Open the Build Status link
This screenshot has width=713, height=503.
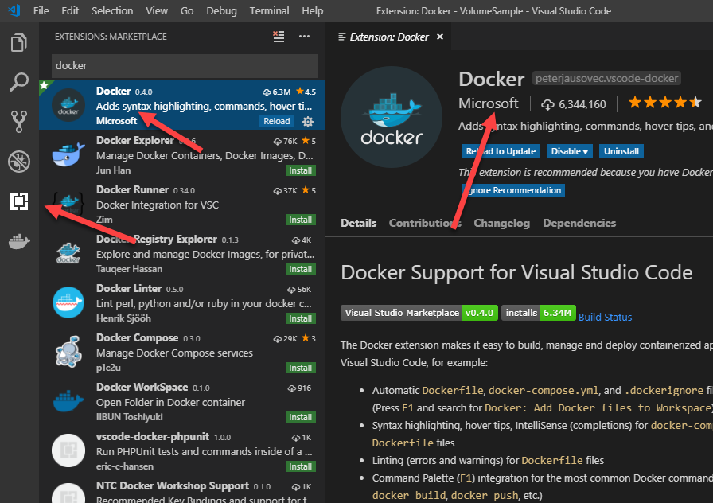pos(605,317)
